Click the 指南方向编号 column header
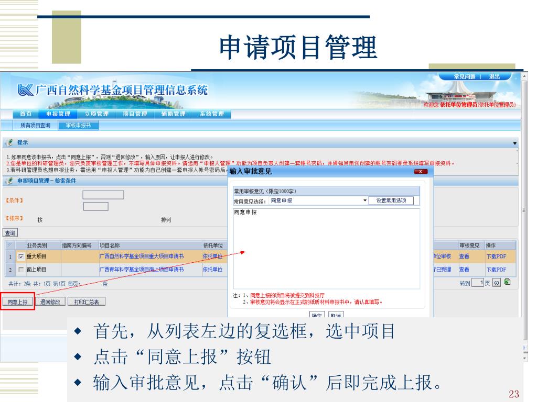 pyautogui.click(x=77, y=245)
